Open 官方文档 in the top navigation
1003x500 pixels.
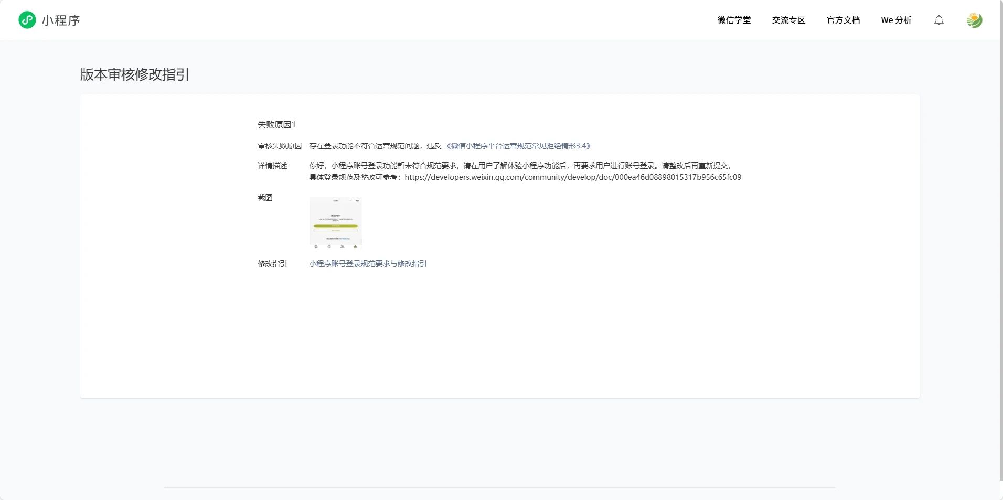click(x=843, y=20)
